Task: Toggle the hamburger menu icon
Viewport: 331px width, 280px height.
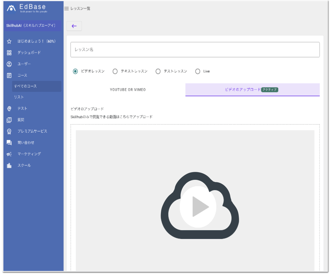Action: pyautogui.click(x=66, y=9)
